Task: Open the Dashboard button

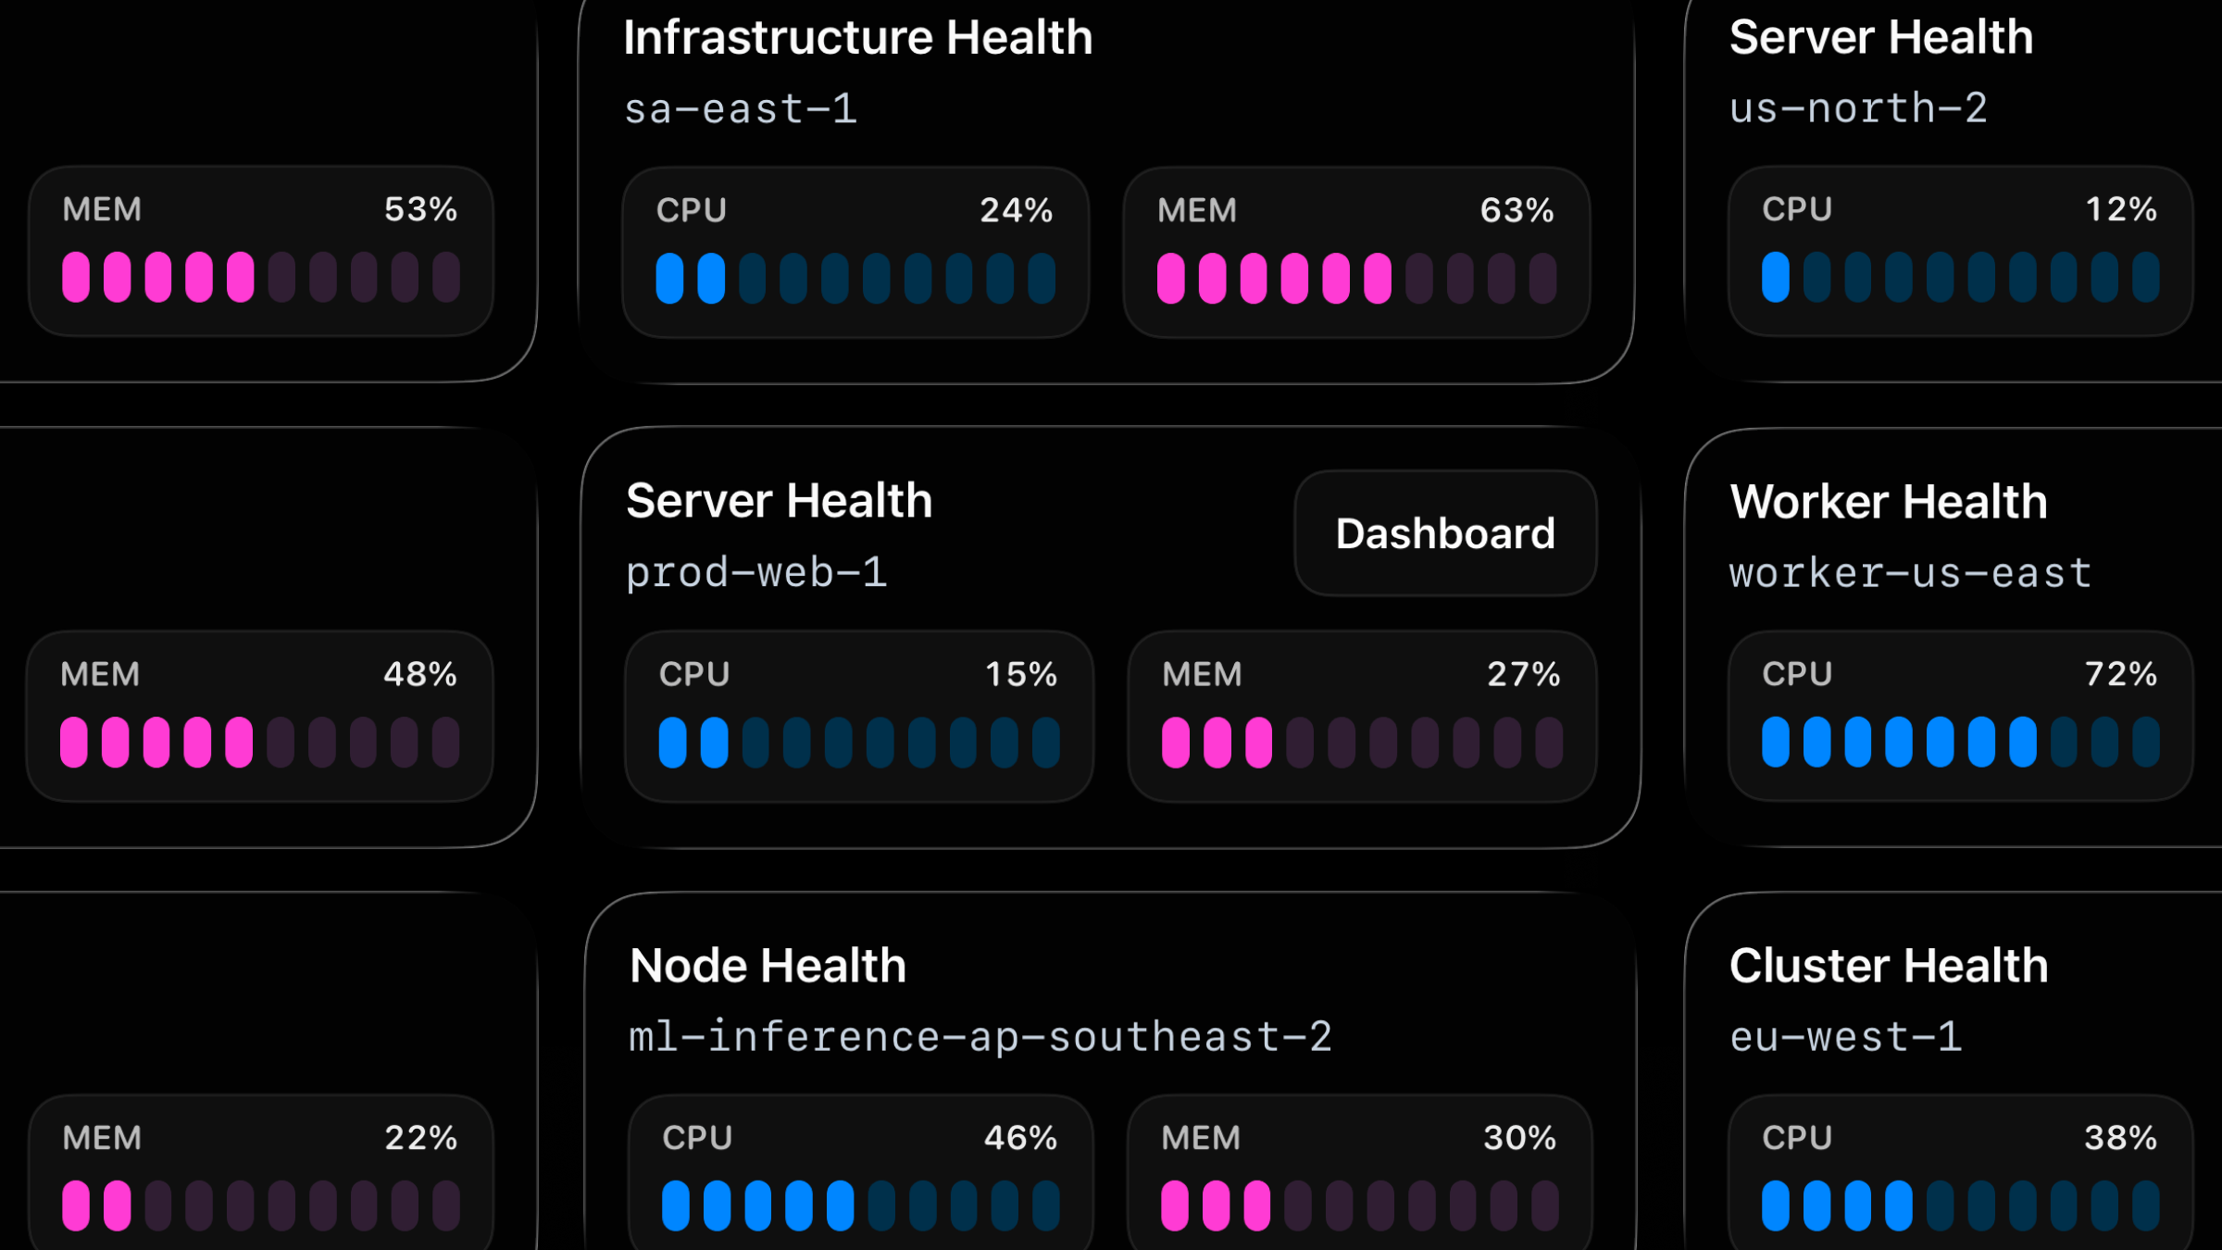Action: click(x=1445, y=533)
